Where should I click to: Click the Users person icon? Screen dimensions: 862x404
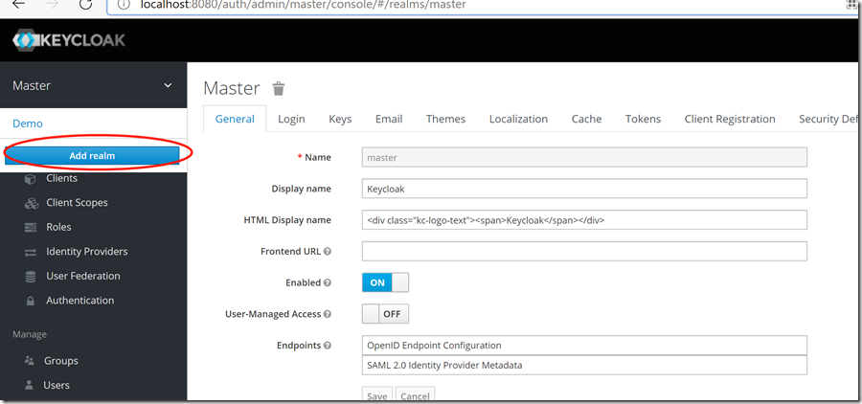click(x=29, y=385)
